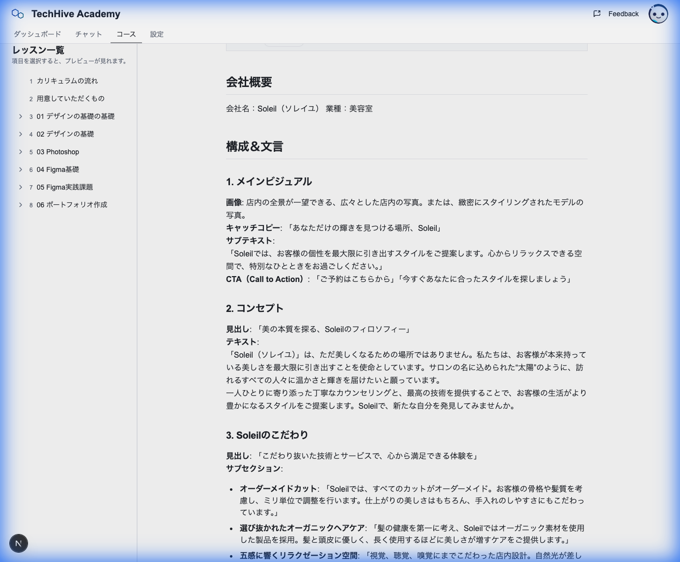Click the CTA(Call to Action) label
Screen dimensions: 680x562
tap(265, 279)
